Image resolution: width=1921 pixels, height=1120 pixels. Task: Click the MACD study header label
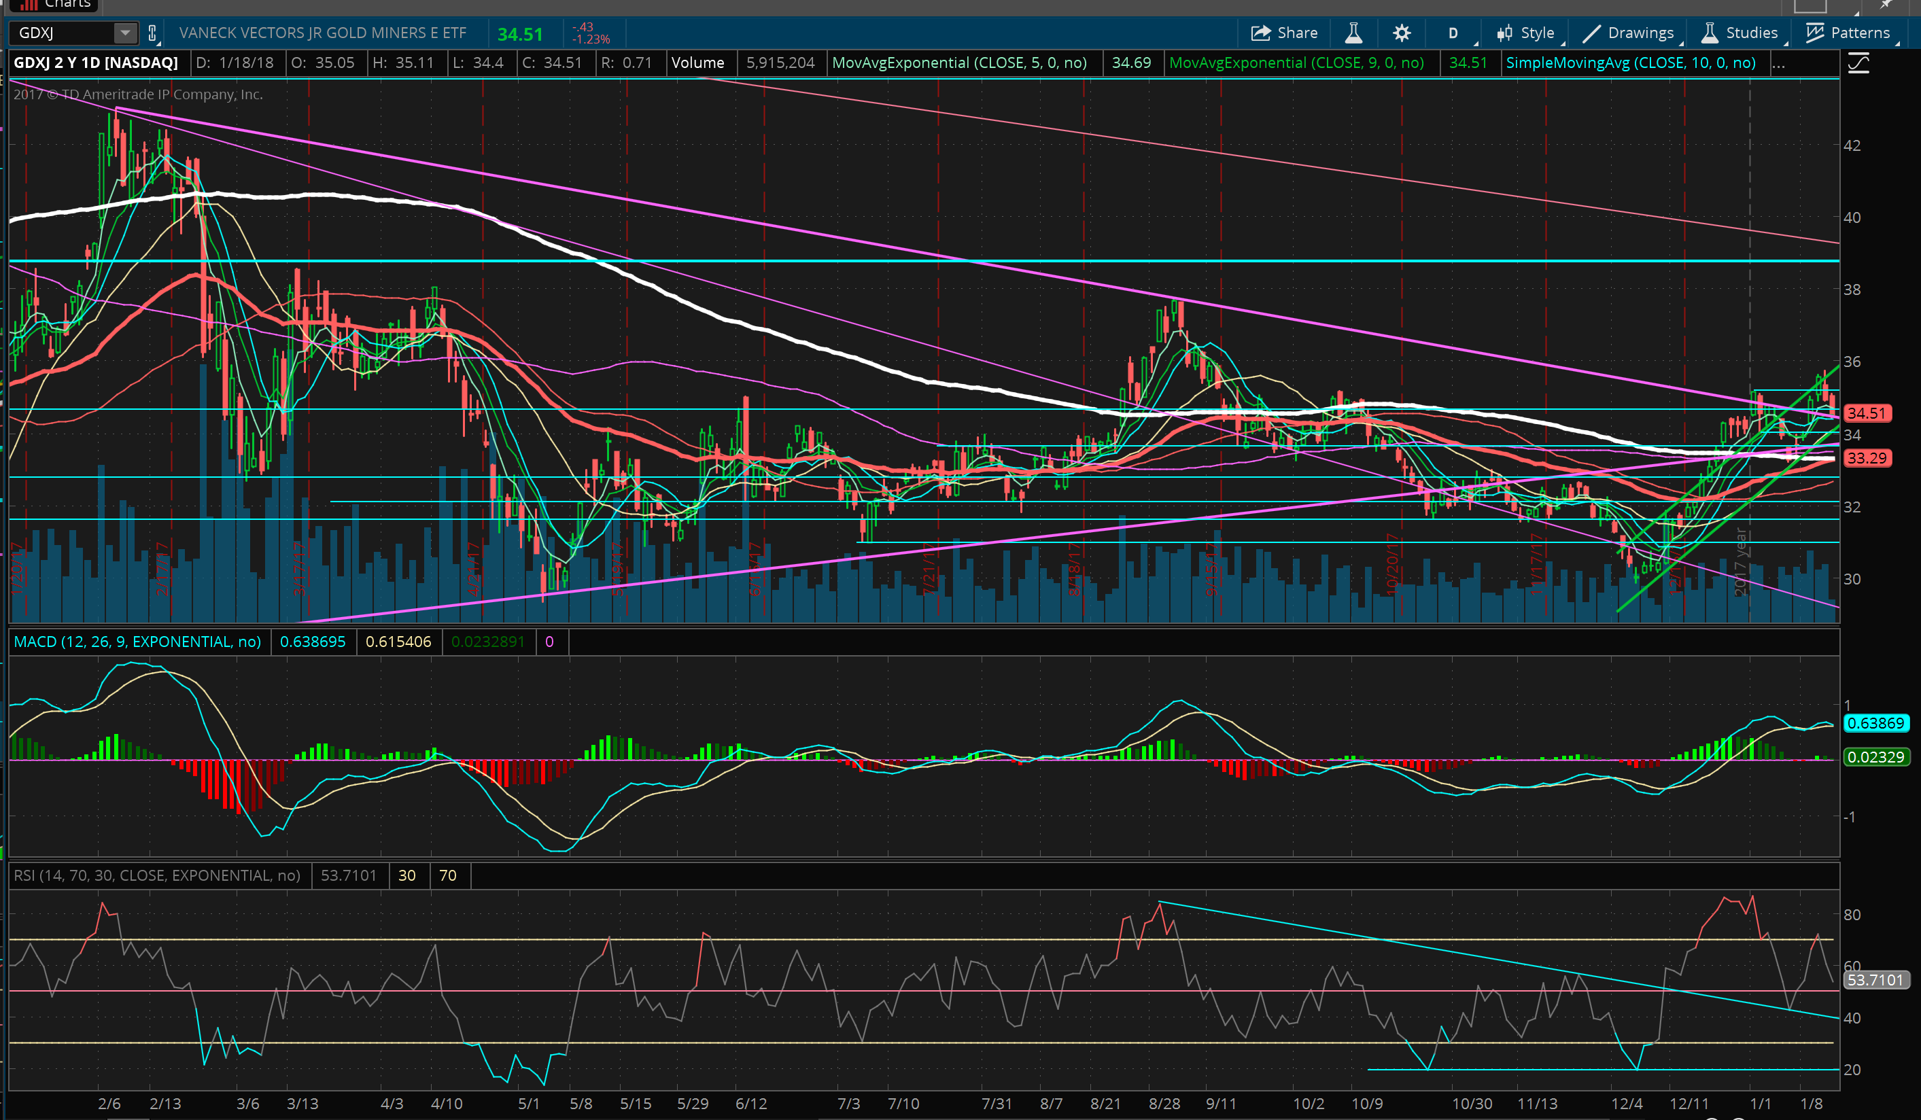pyautogui.click(x=137, y=642)
